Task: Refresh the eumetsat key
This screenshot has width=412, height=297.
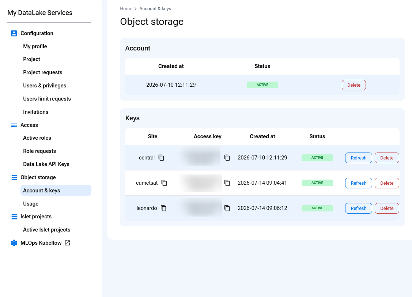Action: (359, 183)
